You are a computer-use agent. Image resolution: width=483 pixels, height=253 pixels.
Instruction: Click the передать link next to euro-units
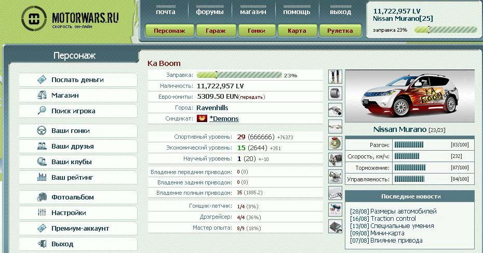click(x=252, y=97)
